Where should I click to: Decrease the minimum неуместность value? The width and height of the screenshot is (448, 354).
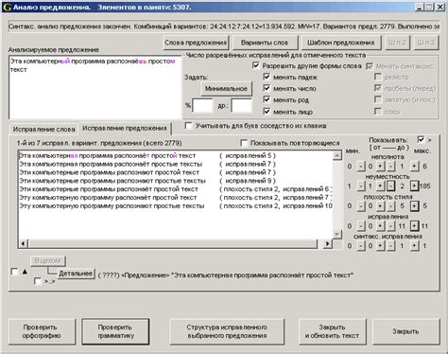pyautogui.click(x=361, y=186)
